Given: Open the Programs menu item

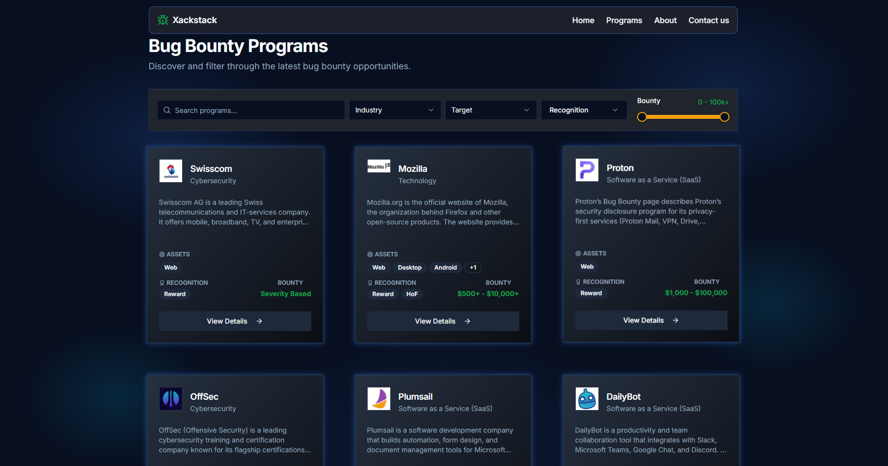Looking at the screenshot, I should (x=624, y=20).
